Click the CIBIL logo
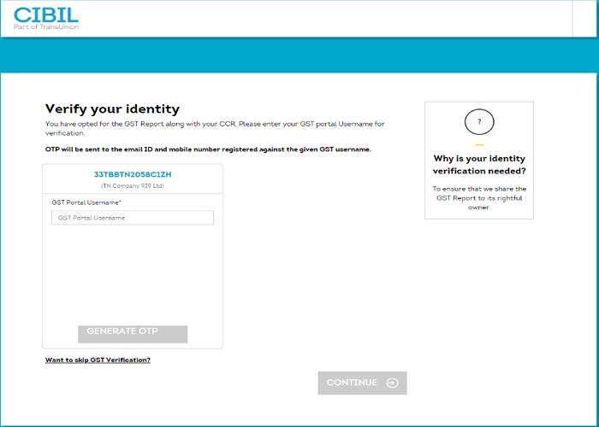Viewport: 599px width, 427px height. pyautogui.click(x=46, y=15)
